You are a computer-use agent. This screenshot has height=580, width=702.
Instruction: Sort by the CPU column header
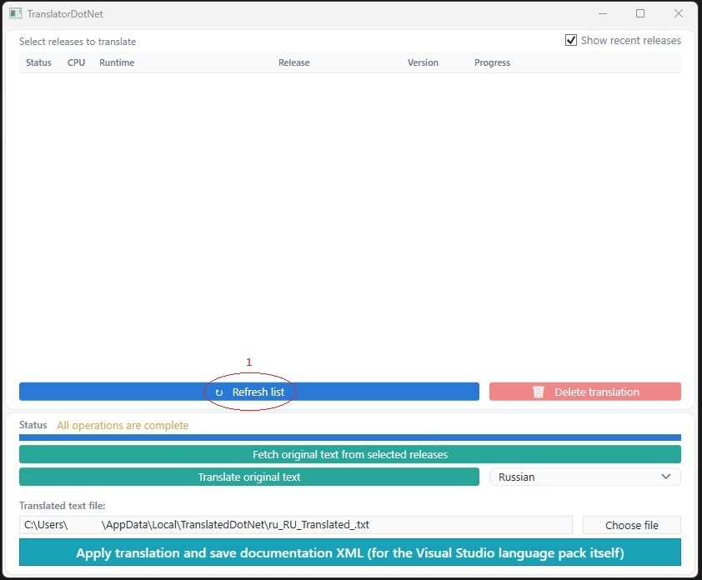click(x=76, y=62)
